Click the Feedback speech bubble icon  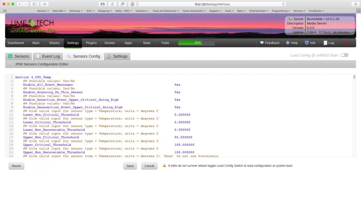click(262, 43)
